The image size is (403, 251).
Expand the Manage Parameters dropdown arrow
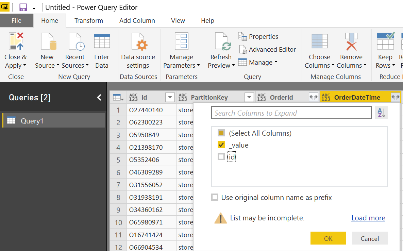tap(198, 66)
